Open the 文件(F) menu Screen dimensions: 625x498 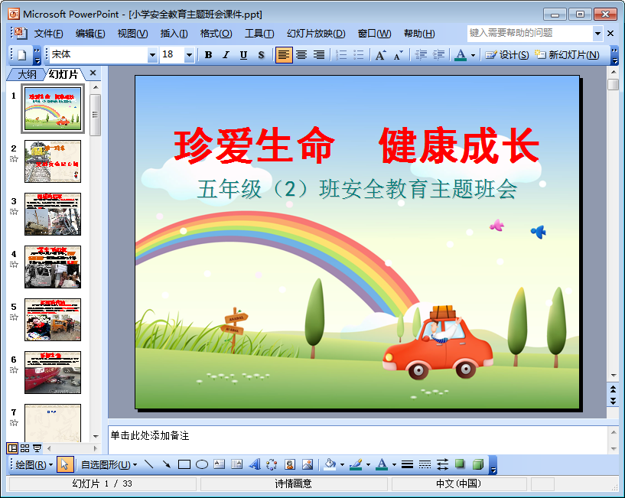coord(49,34)
